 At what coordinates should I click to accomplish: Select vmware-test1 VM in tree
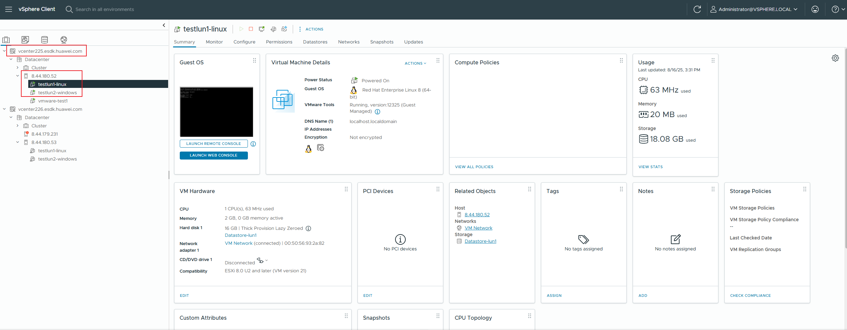[53, 101]
